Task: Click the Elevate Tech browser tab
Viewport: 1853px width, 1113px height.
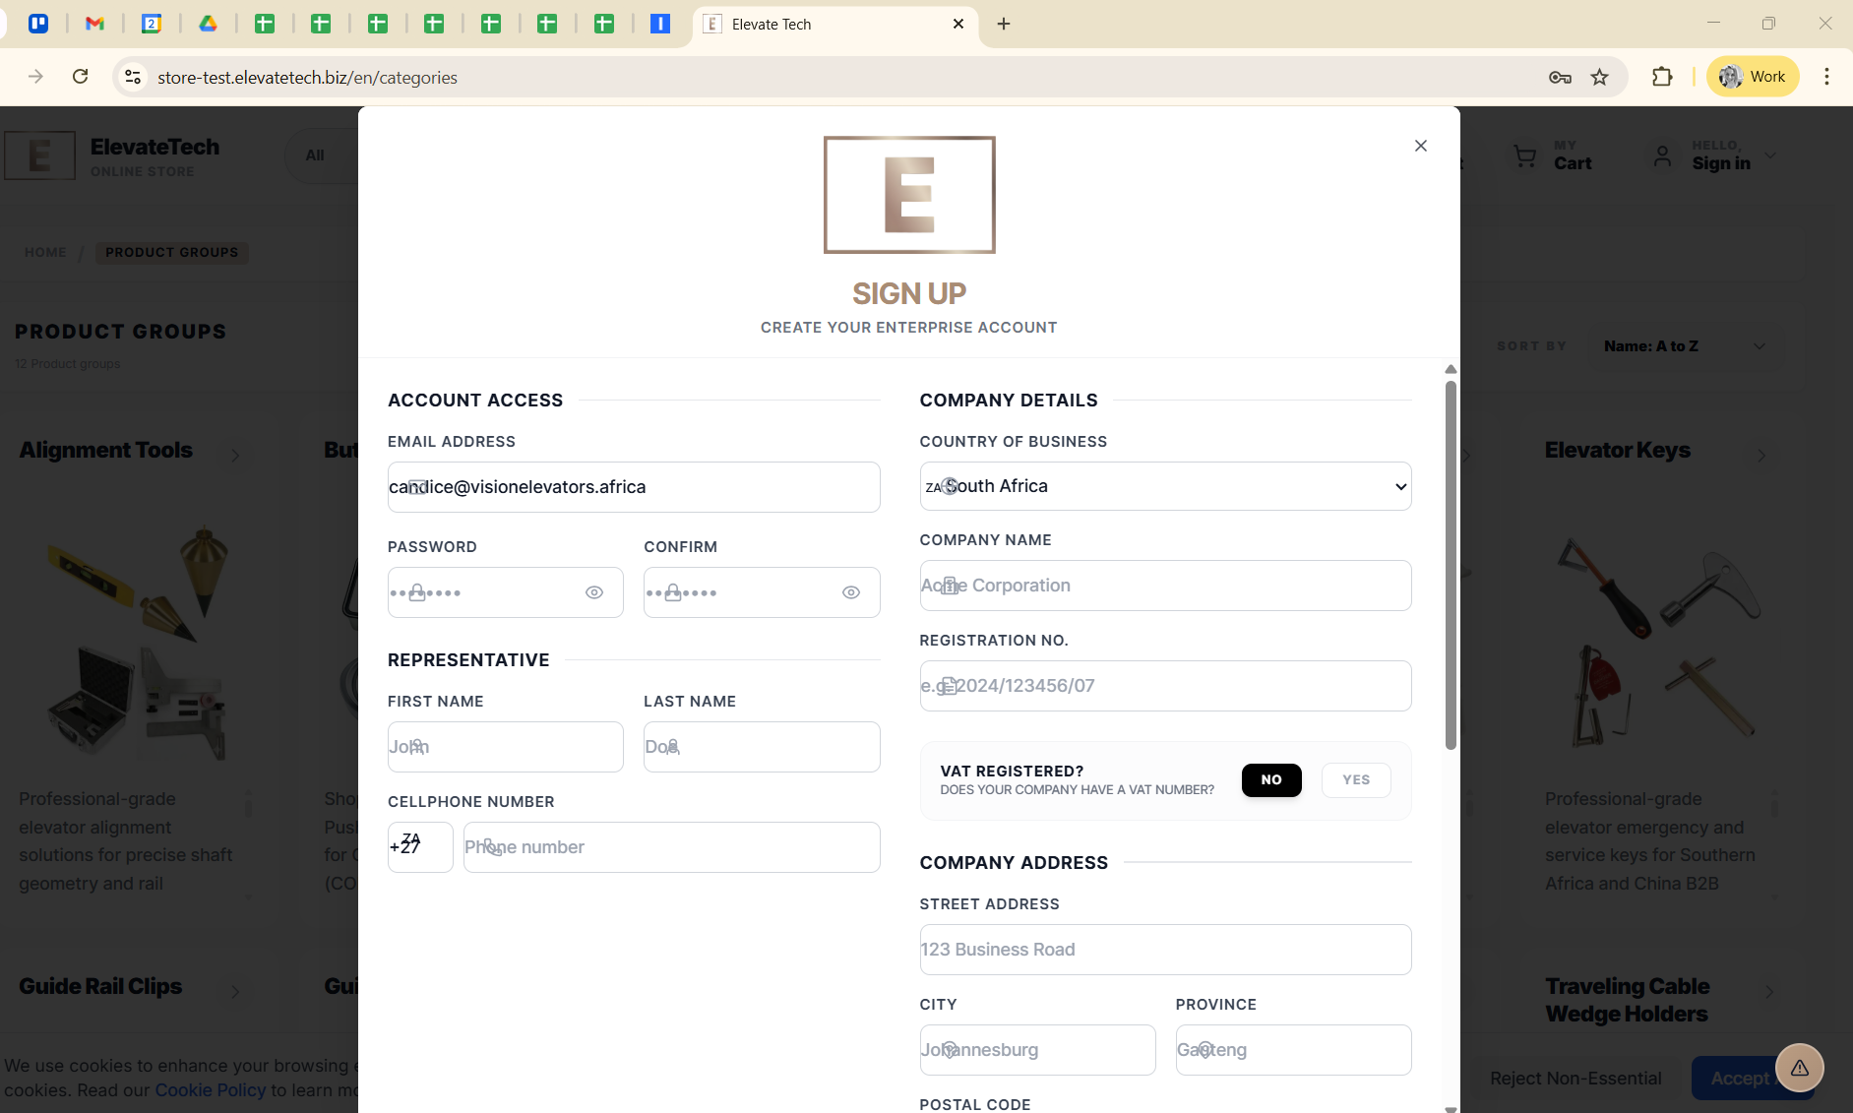Action: pyautogui.click(x=827, y=24)
